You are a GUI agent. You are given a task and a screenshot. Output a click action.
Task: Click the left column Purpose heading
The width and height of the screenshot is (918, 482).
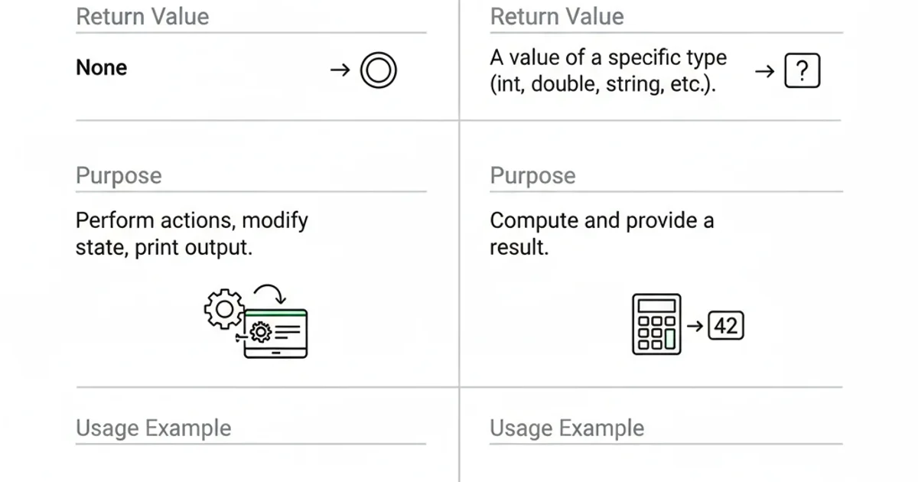pos(119,176)
